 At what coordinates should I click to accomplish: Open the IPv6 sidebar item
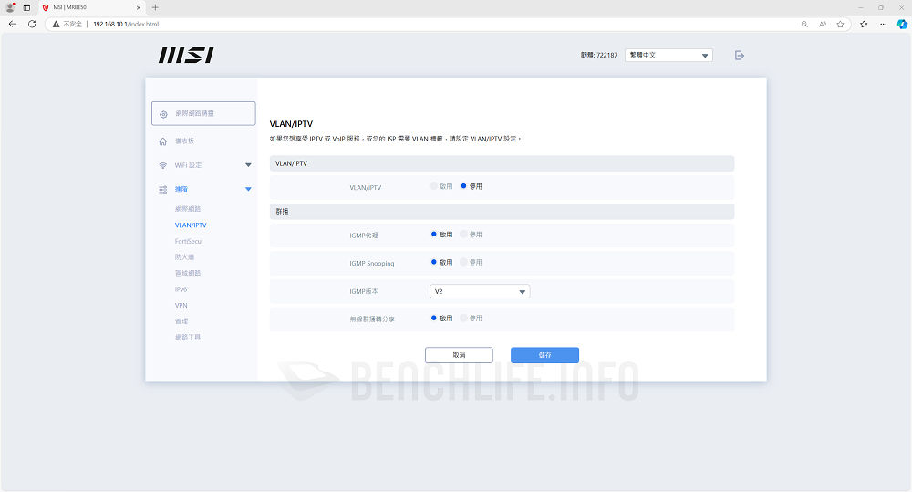[181, 289]
